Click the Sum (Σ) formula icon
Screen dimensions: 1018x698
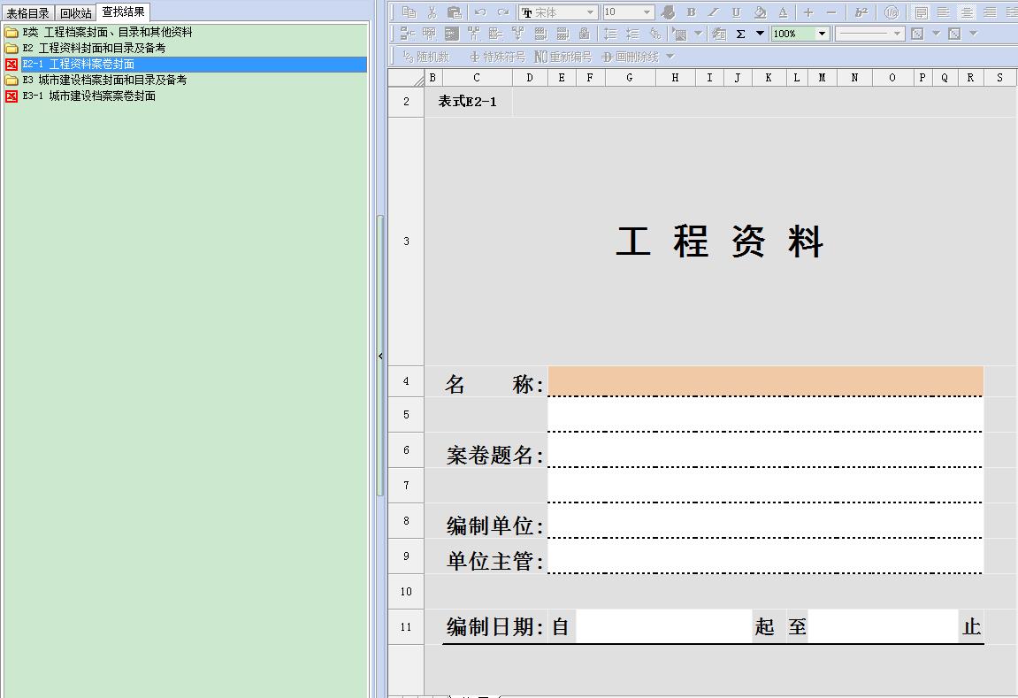[x=741, y=34]
